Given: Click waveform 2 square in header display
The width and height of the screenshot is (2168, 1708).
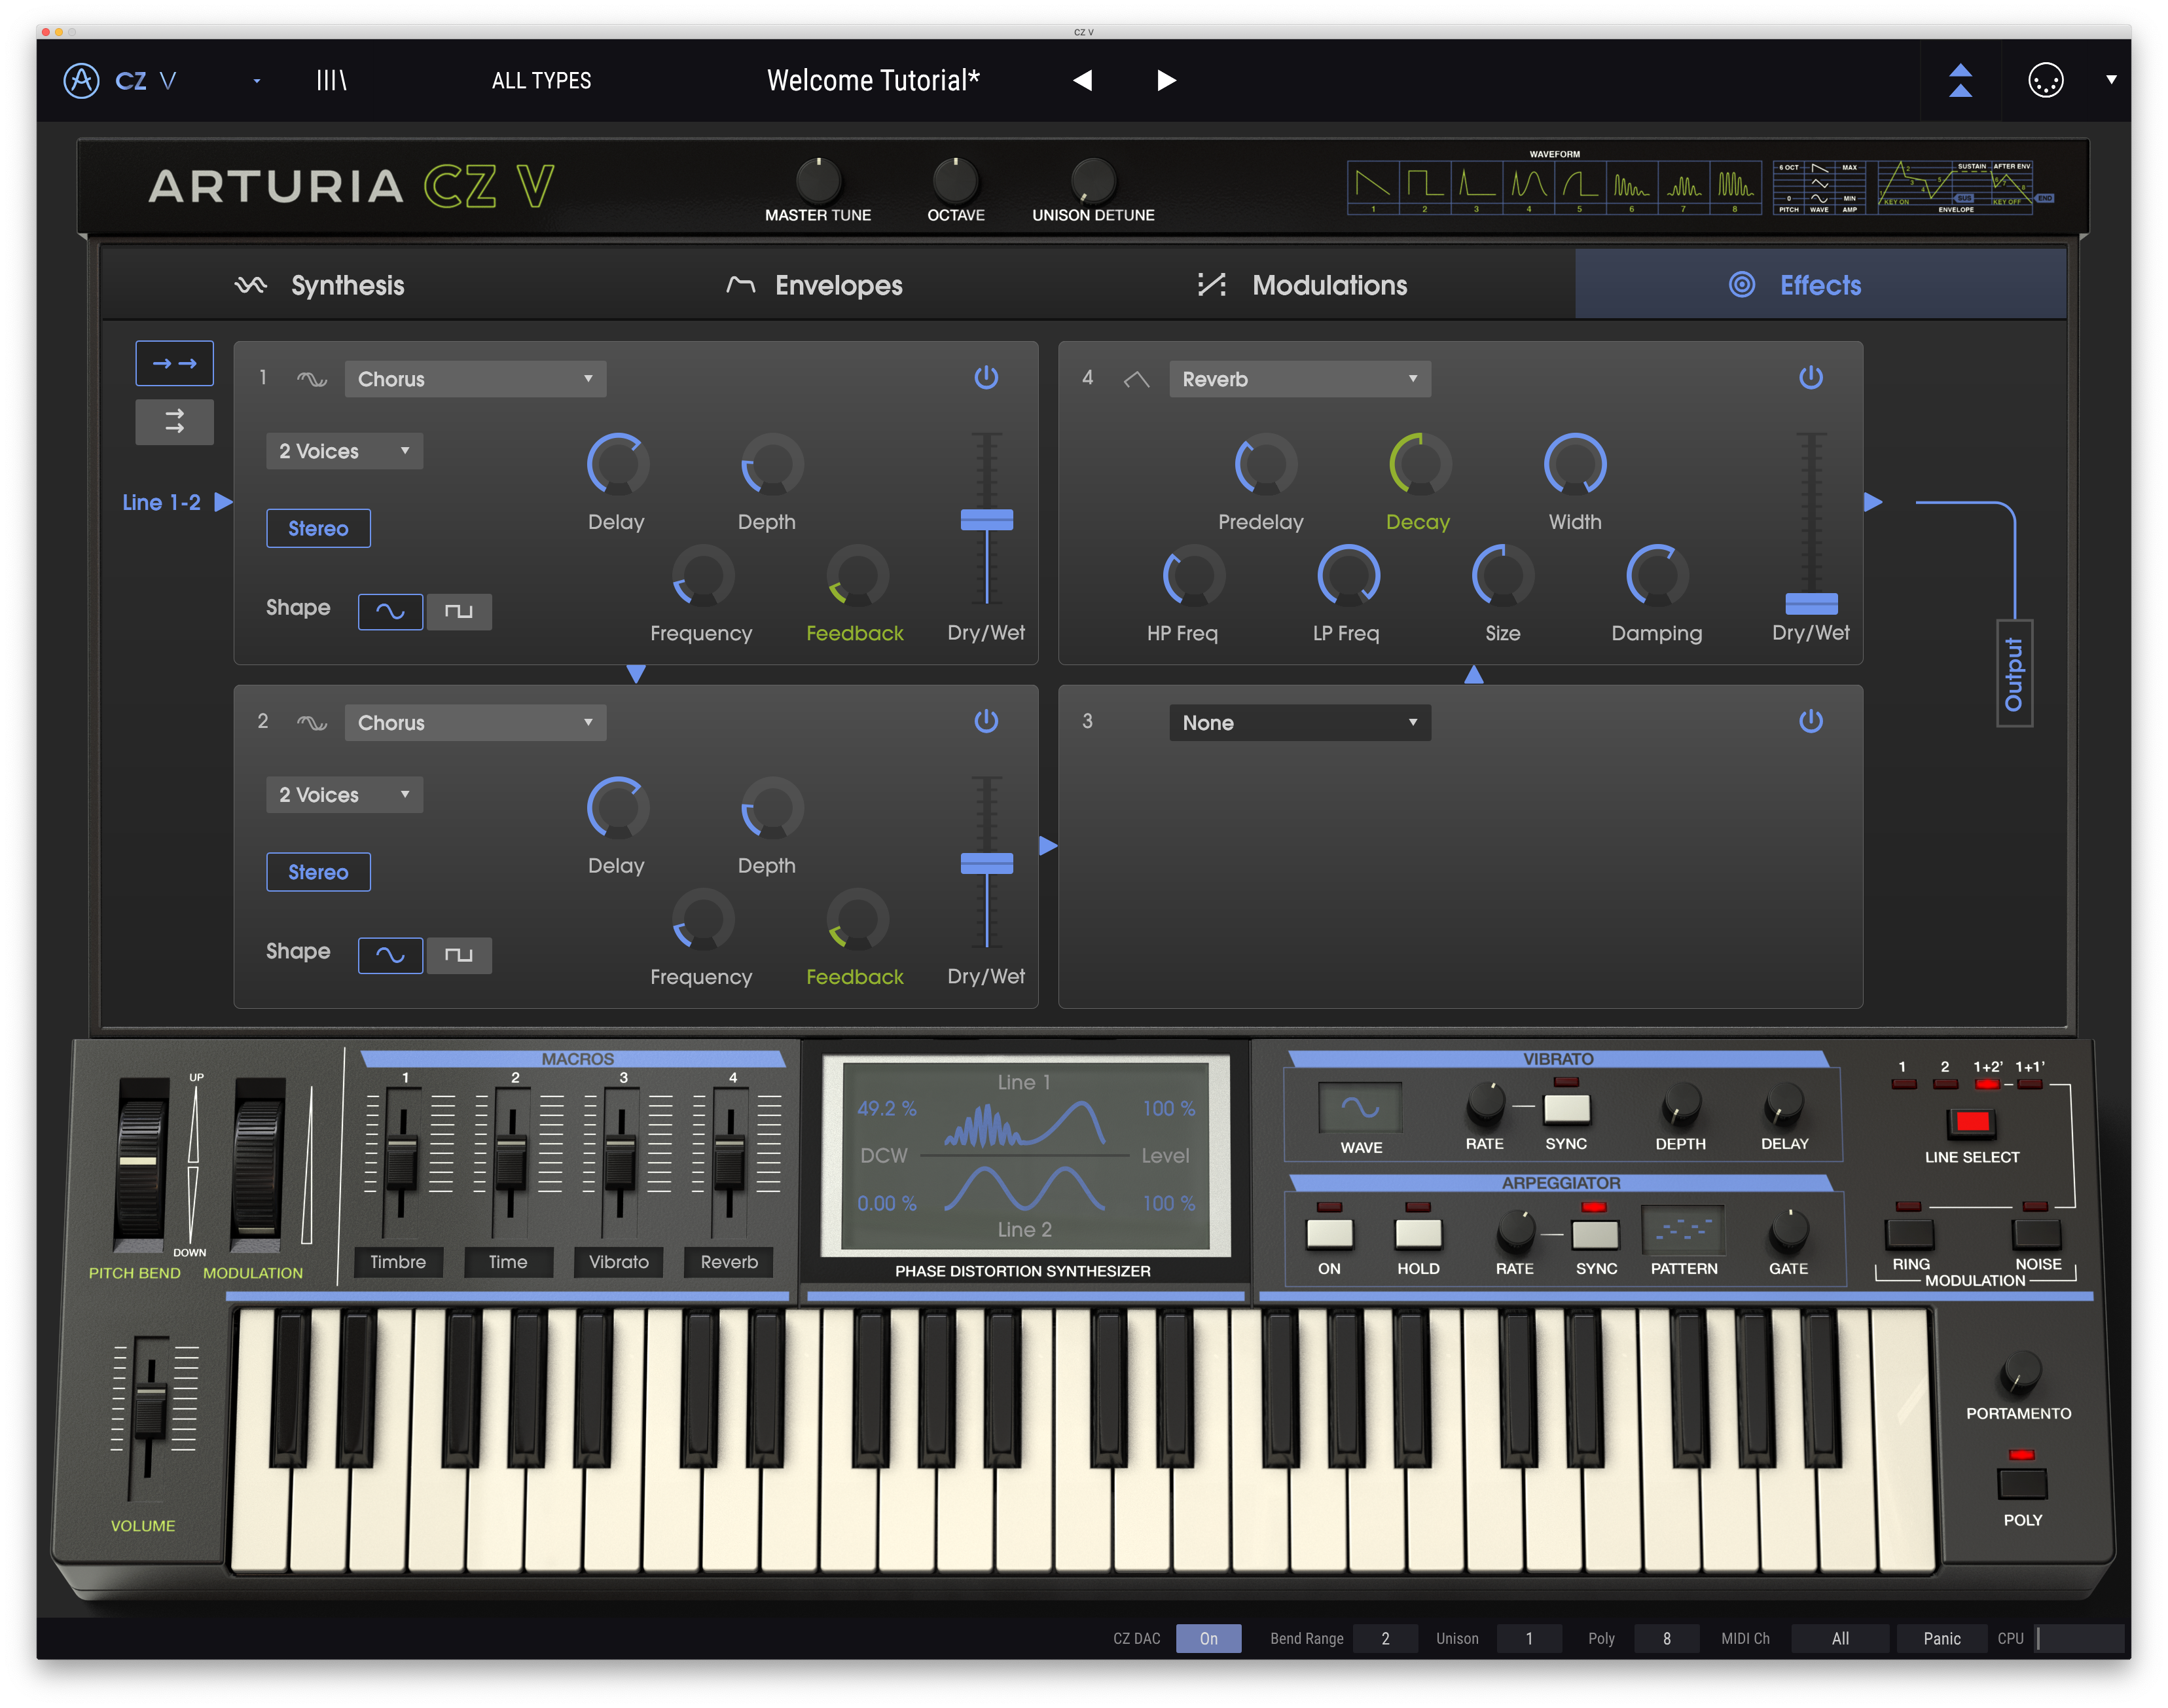Looking at the screenshot, I should tap(1424, 186).
